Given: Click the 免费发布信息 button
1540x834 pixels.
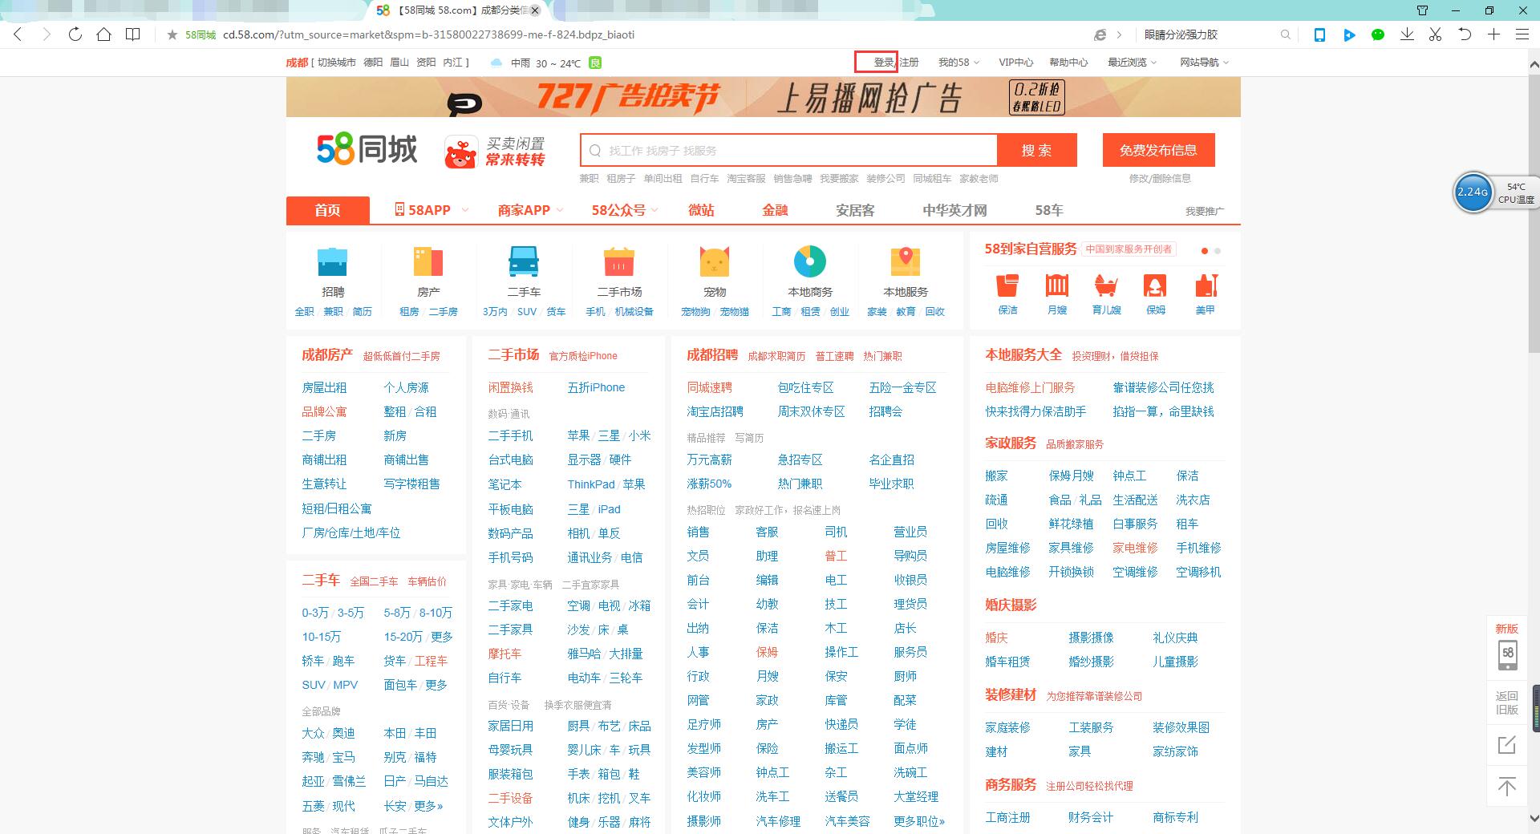Looking at the screenshot, I should coord(1158,150).
